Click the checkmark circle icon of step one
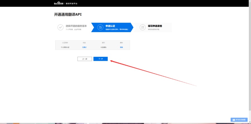The image size is (251, 124). [60, 27]
